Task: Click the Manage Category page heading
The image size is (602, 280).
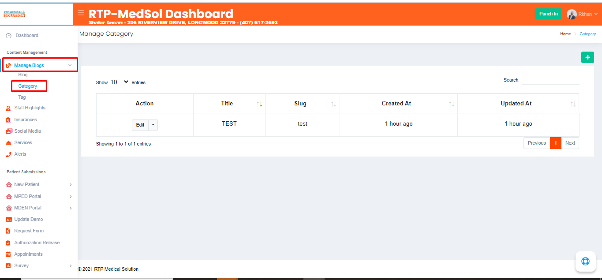Action: point(106,34)
